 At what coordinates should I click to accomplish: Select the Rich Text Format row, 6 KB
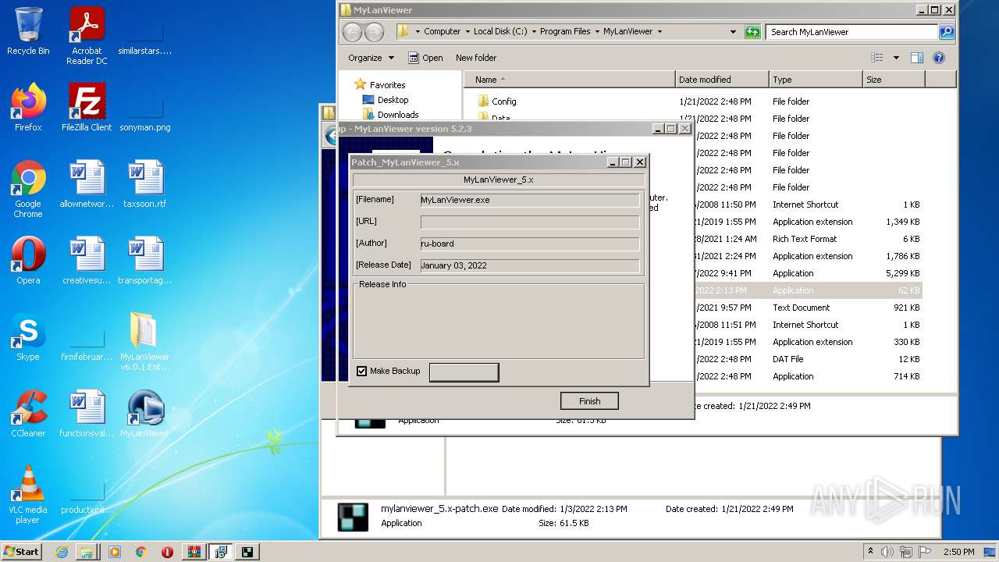click(x=808, y=239)
